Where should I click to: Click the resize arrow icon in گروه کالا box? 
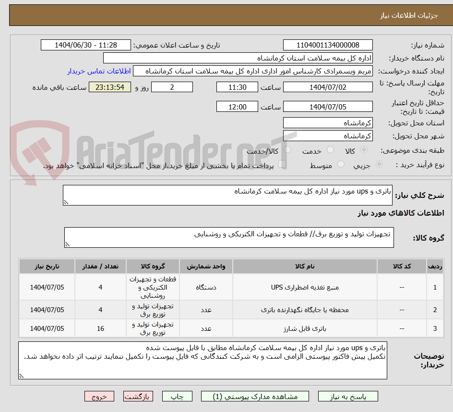[68, 244]
